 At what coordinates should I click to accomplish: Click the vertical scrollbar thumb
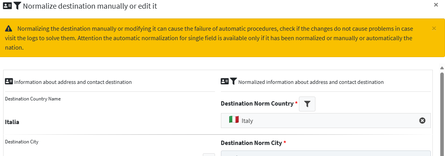pos(442,114)
